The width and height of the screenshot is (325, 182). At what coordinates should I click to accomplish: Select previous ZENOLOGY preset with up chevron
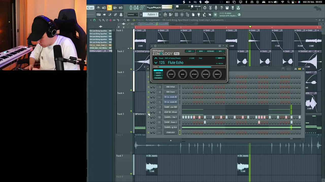(156, 58)
